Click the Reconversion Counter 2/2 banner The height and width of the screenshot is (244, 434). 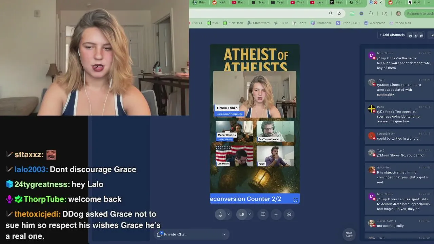coord(255,199)
